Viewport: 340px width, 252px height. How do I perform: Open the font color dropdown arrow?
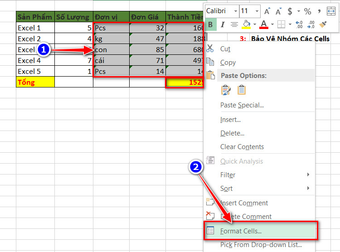click(x=272, y=24)
